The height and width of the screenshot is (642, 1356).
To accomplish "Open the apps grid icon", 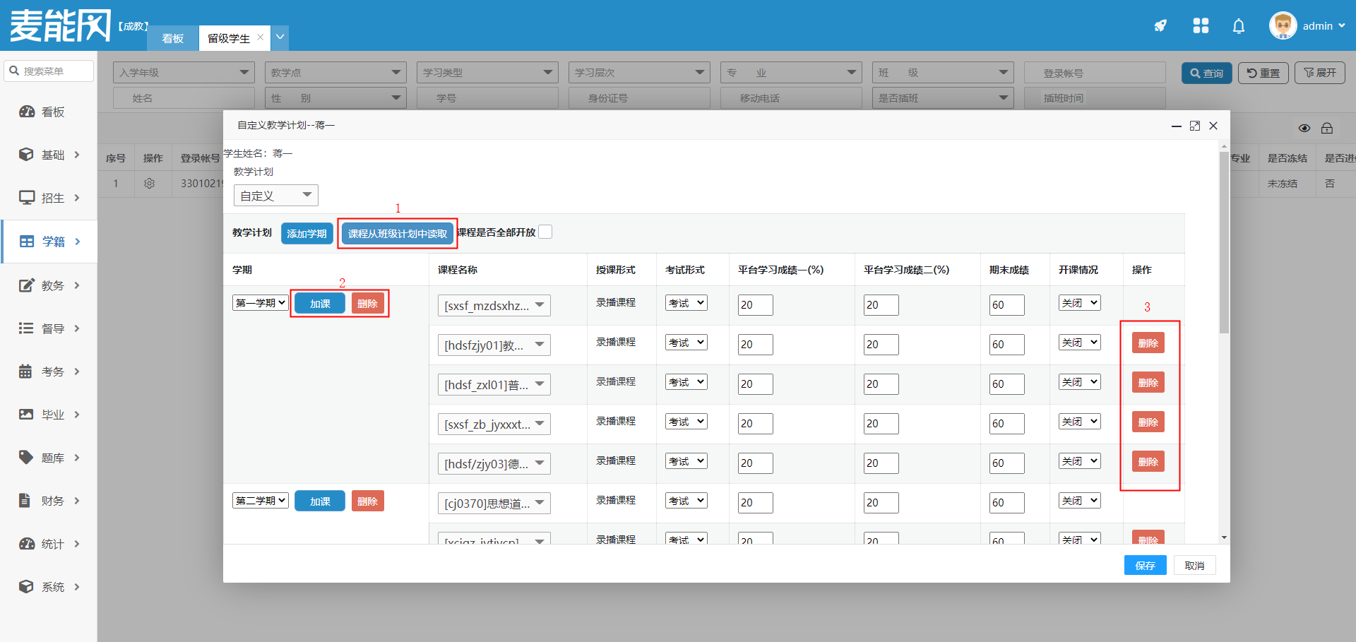I will (x=1201, y=26).
